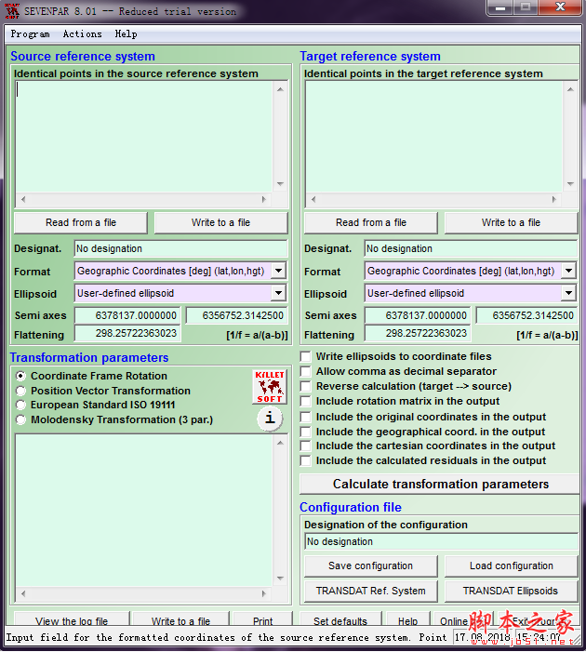Choose Molodensky Transformation (3 par.) option
586x652 pixels.
(x=20, y=419)
